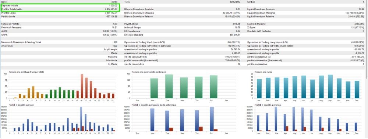Click the Tue bar in Entries per giorni chart
This screenshot has width=368, height=139.
tap(169, 86)
